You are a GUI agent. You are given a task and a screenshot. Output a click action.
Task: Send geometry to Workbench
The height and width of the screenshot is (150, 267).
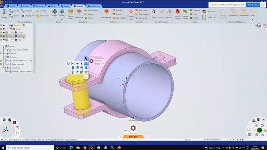[234, 13]
